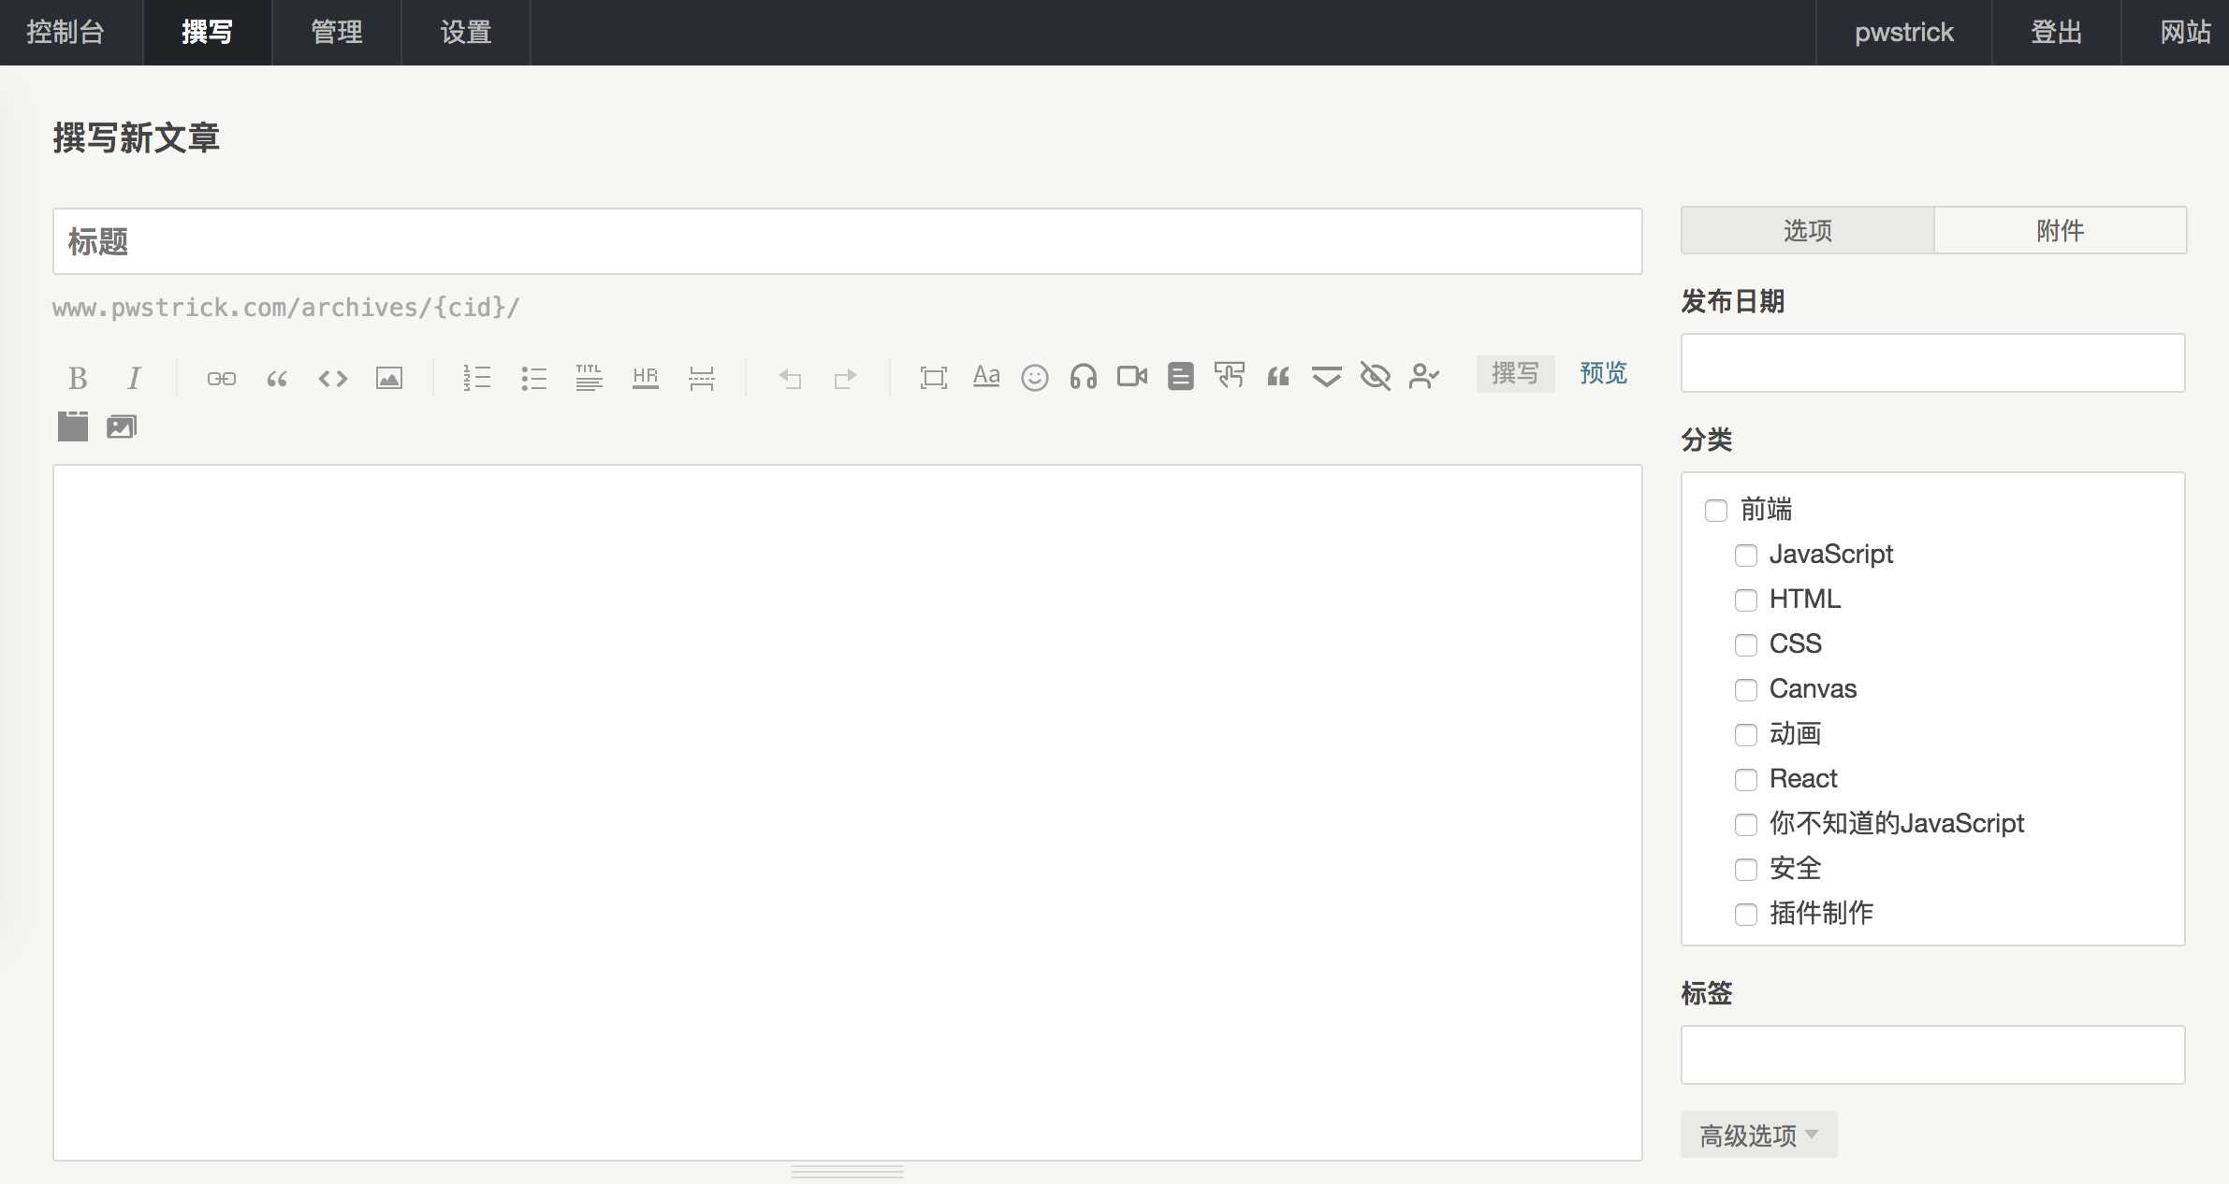
Task: Expand the 高级选项 advanced options dropdown
Action: [x=1759, y=1134]
